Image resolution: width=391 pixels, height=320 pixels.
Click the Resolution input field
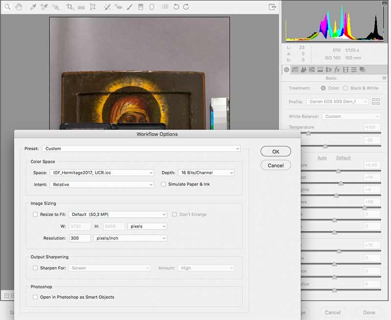click(x=79, y=238)
